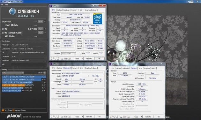Screen dimensions: 201x120
Task: Switch to the Caches tab in the top CPU-Z window
Action: [59, 10]
